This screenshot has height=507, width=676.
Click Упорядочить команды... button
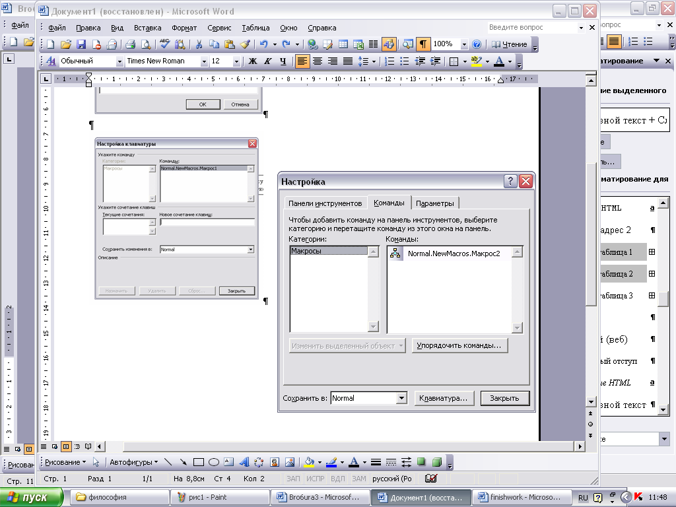pyautogui.click(x=459, y=345)
